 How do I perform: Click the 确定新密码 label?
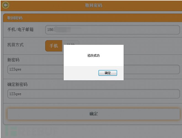point(17,84)
